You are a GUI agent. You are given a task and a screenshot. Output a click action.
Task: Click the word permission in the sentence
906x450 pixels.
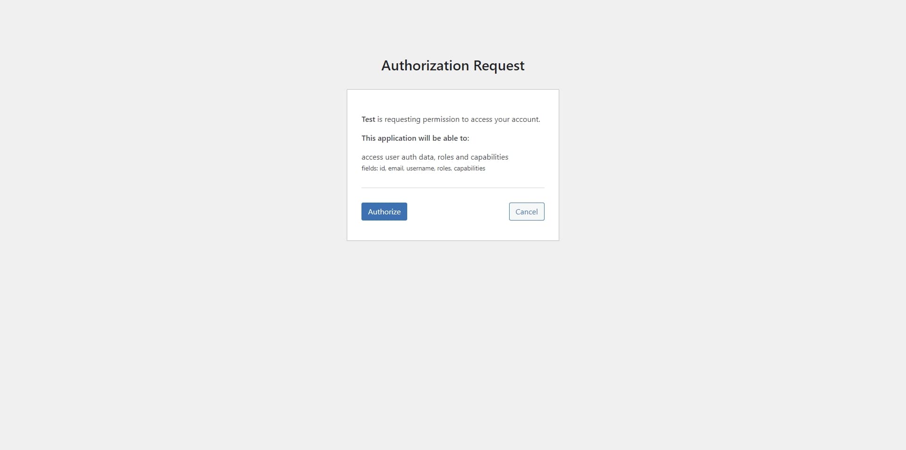(441, 119)
